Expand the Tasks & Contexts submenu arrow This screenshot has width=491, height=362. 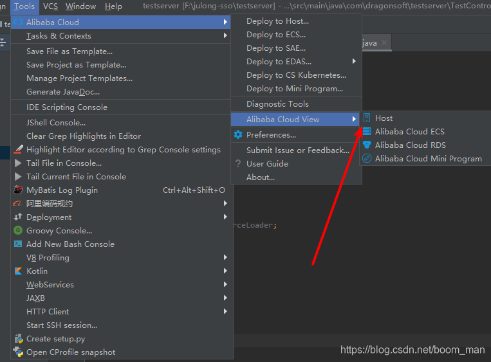(x=225, y=35)
